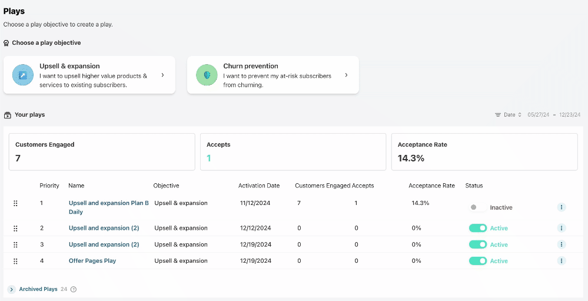Grab drag handle for priority 3 play
The height and width of the screenshot is (301, 588).
click(x=15, y=244)
